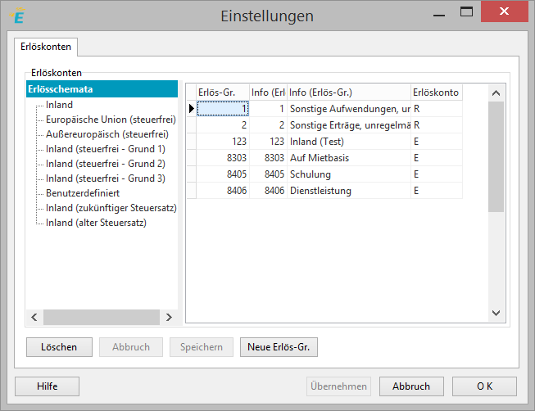Screen dimensions: 535x411
Task: Click the tree's right scroll arrow
Action: click(169, 317)
